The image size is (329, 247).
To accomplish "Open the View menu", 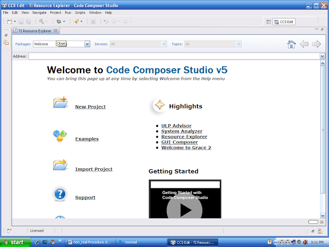I will pyautogui.click(x=25, y=12).
